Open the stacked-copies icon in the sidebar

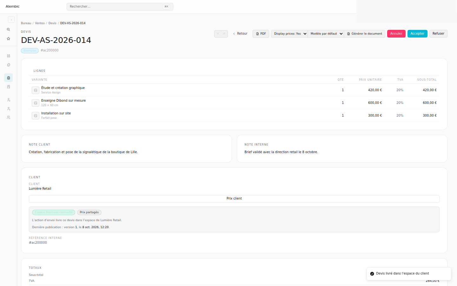pos(9,65)
